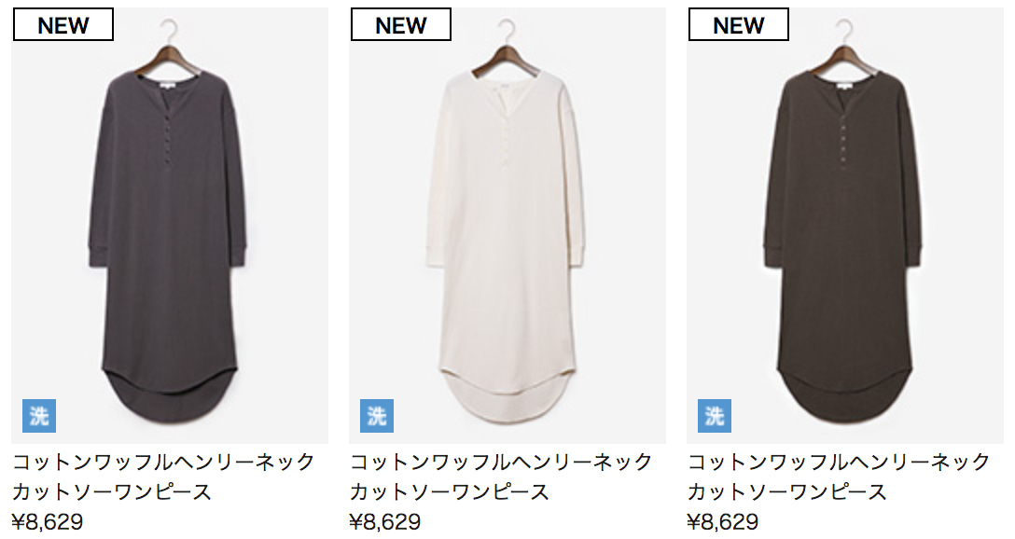The height and width of the screenshot is (539, 1015).
Task: Click the washable icon on brown dress
Action: tap(715, 415)
